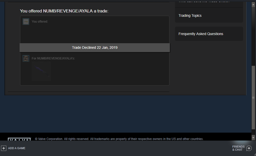Click the chat bubble plus icon

pos(249,148)
